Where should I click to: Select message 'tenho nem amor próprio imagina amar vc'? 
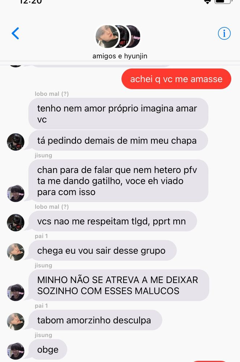coord(119,114)
